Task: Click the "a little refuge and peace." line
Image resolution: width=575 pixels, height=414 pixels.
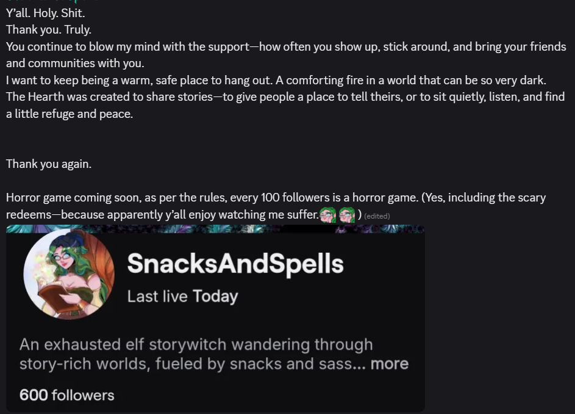Action: click(69, 114)
